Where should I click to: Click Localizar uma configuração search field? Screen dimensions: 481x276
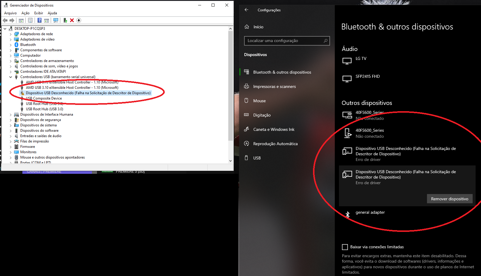pos(287,41)
